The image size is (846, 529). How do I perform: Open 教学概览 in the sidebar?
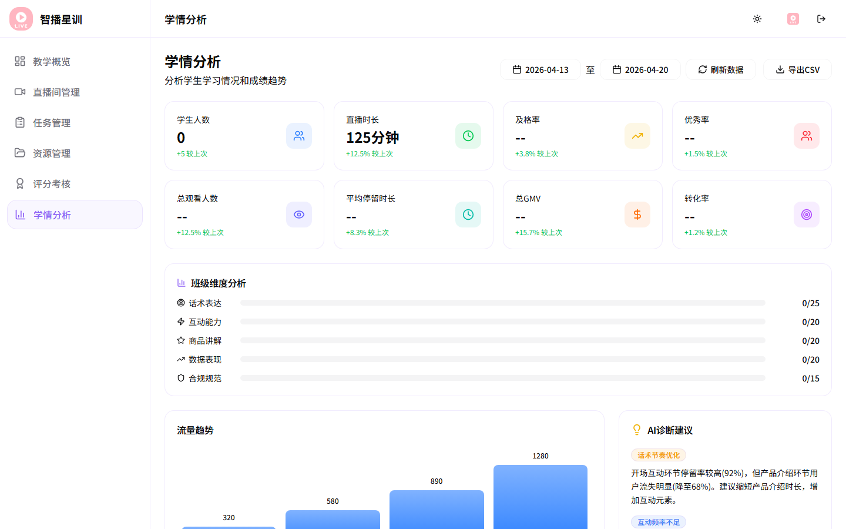(x=75, y=61)
